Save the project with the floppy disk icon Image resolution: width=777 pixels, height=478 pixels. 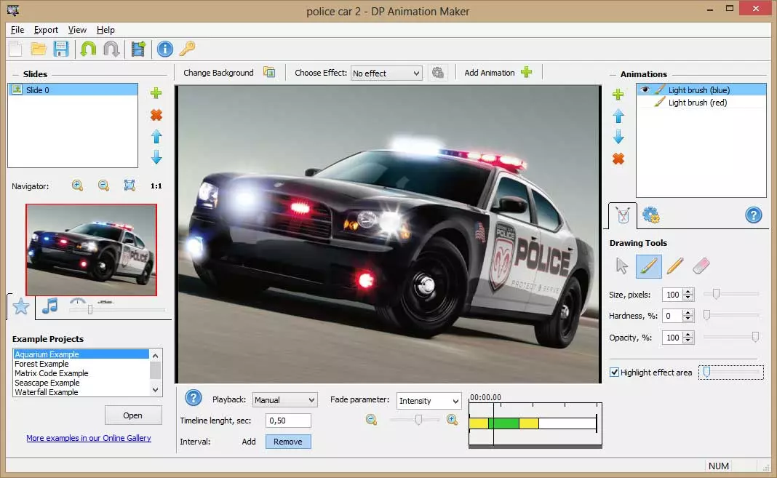[x=61, y=49]
